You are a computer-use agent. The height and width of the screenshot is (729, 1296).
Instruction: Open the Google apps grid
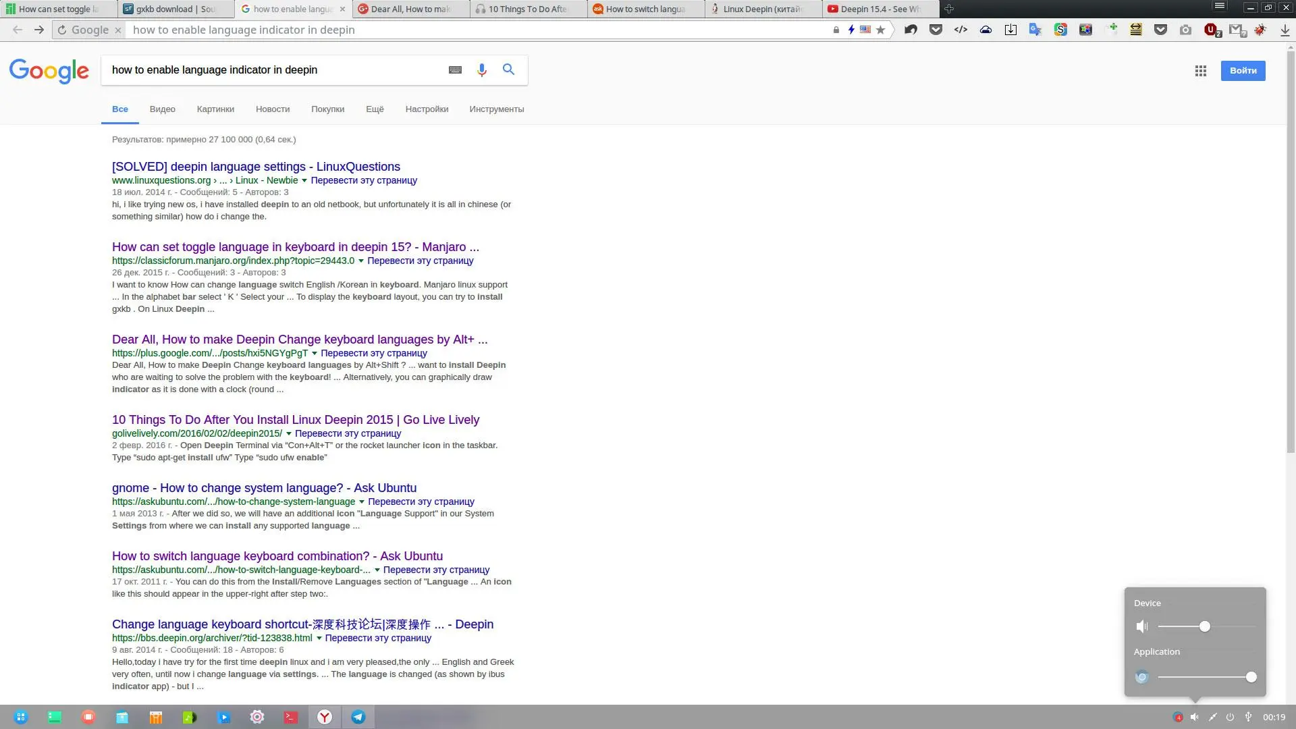pyautogui.click(x=1200, y=71)
